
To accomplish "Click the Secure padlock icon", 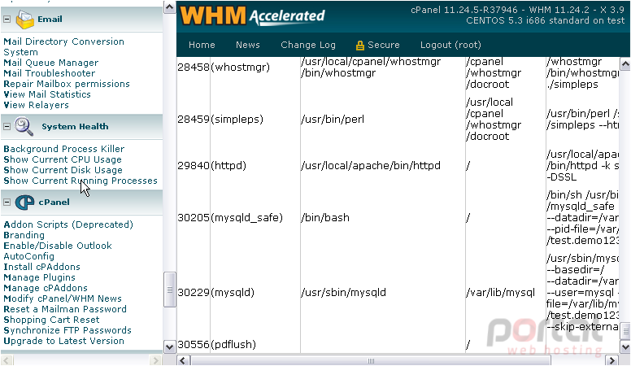I will click(x=359, y=46).
